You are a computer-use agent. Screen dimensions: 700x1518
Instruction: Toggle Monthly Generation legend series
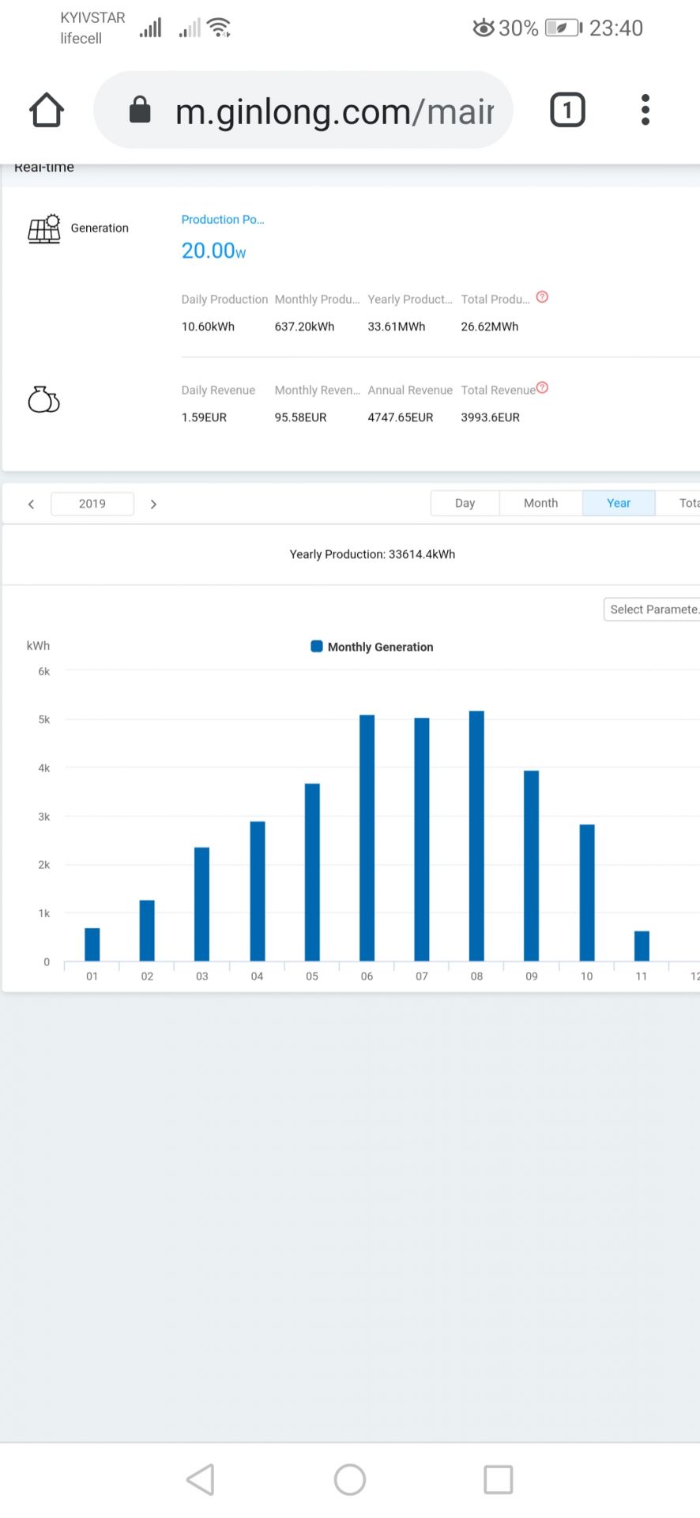(x=372, y=647)
